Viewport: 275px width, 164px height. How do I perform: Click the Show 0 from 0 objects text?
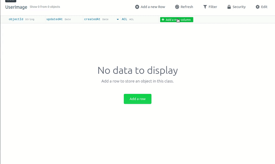click(x=45, y=7)
